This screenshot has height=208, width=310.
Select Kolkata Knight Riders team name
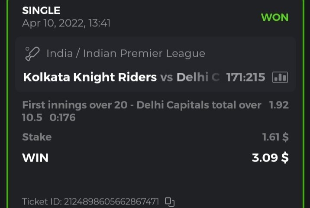point(90,78)
